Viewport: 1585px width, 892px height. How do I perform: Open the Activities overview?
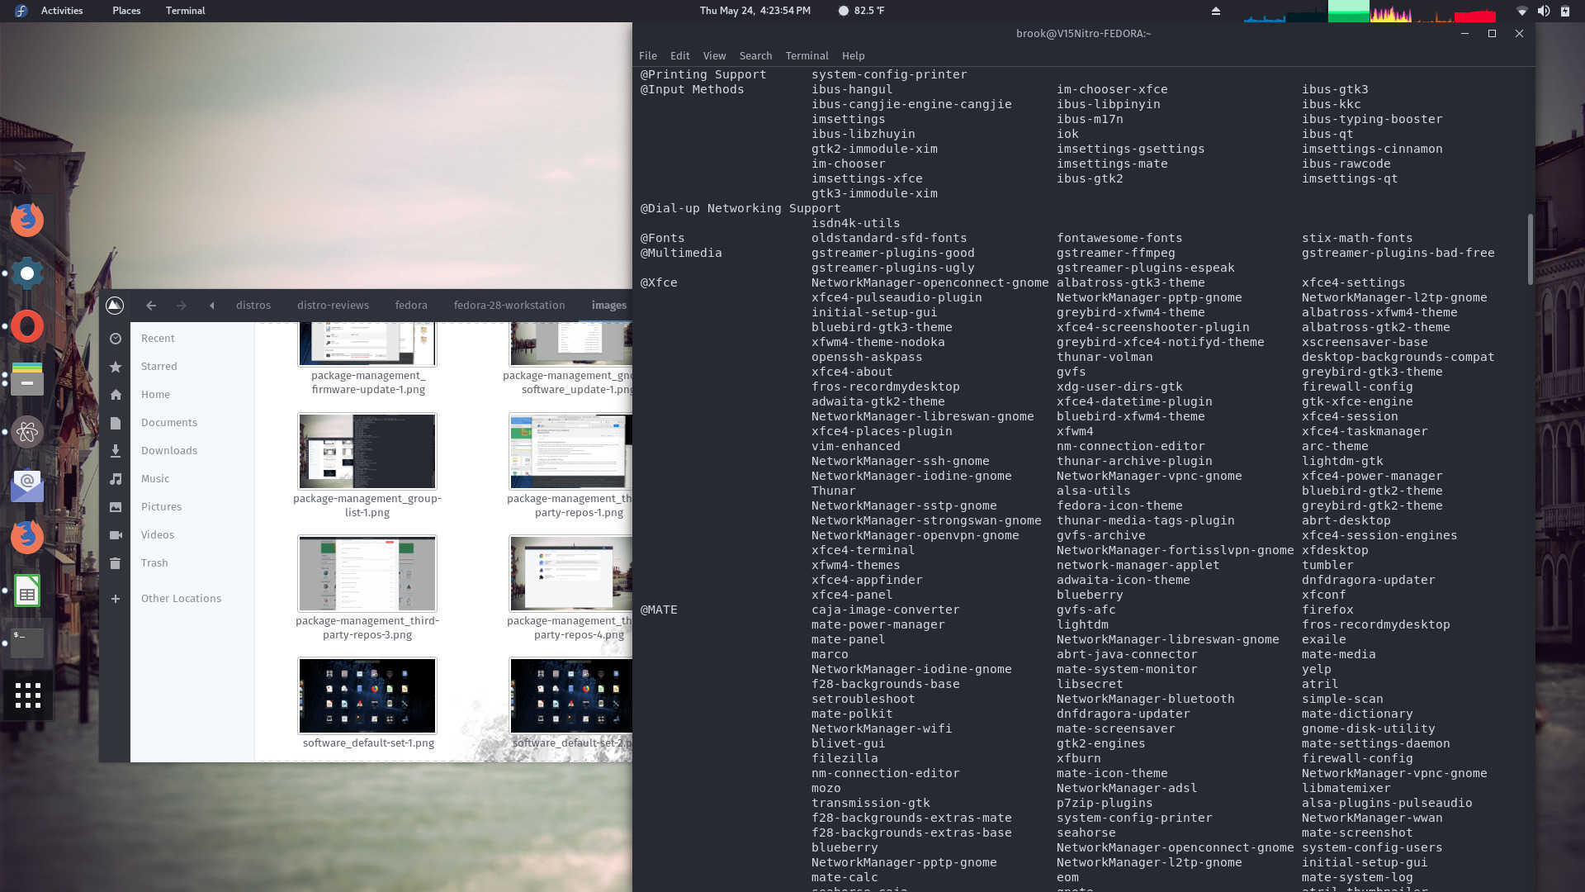tap(62, 11)
